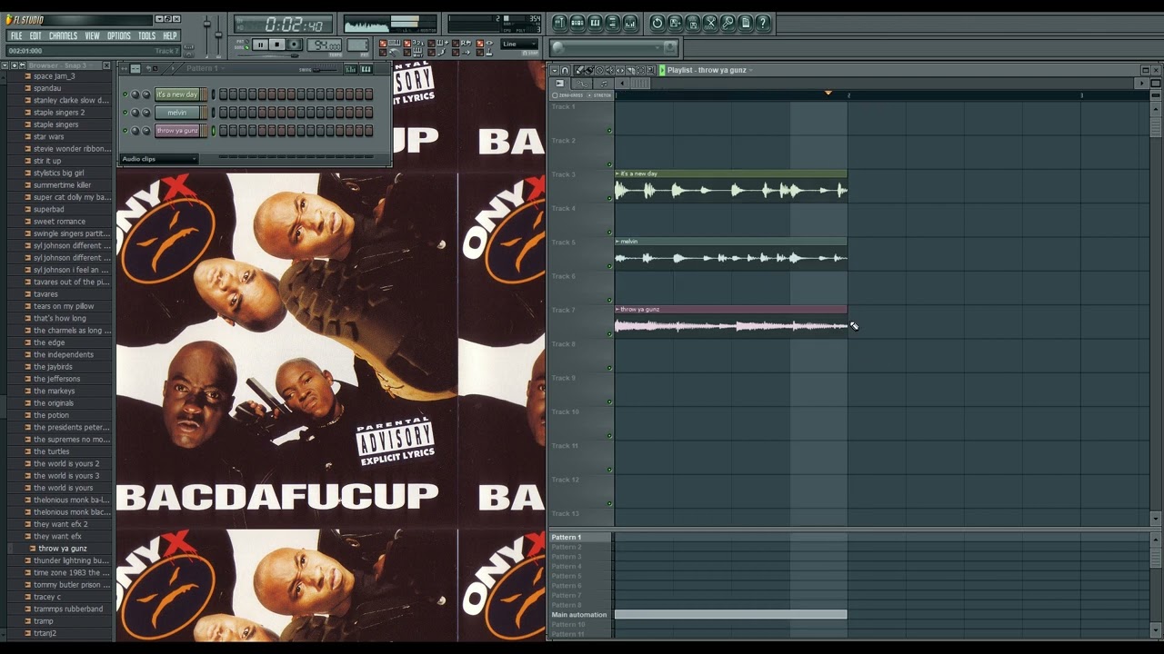Open the FILE menu
Viewport: 1164px width, 654px height.
16,36
